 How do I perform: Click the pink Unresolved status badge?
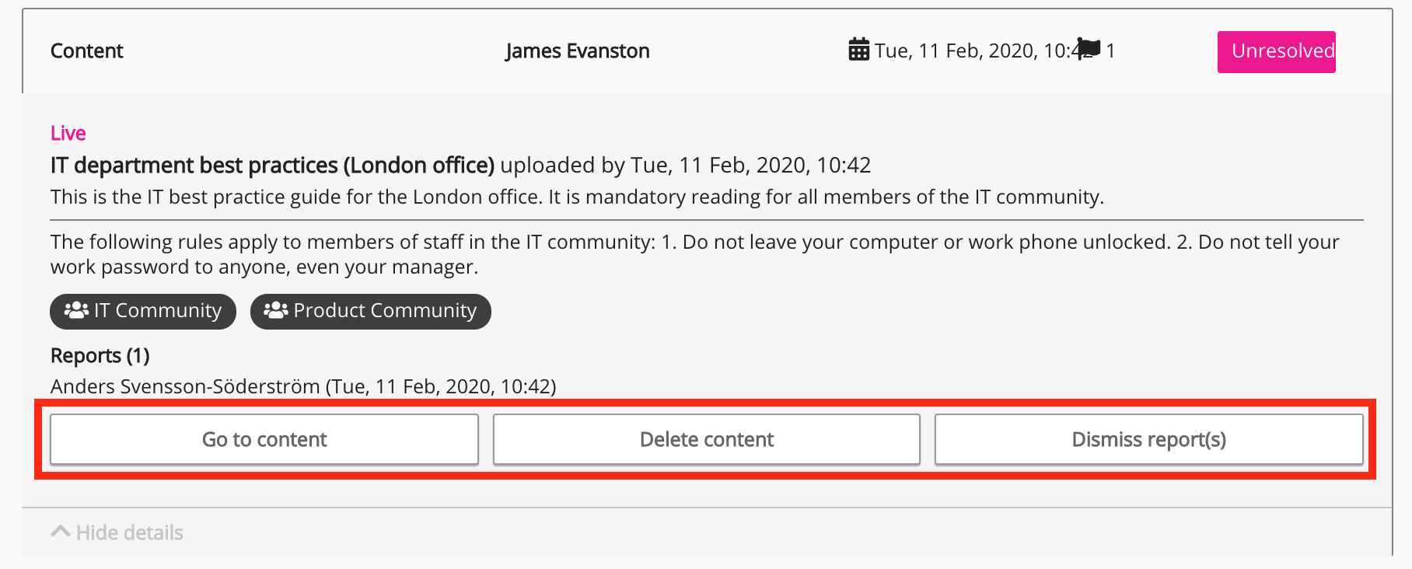(x=1276, y=51)
